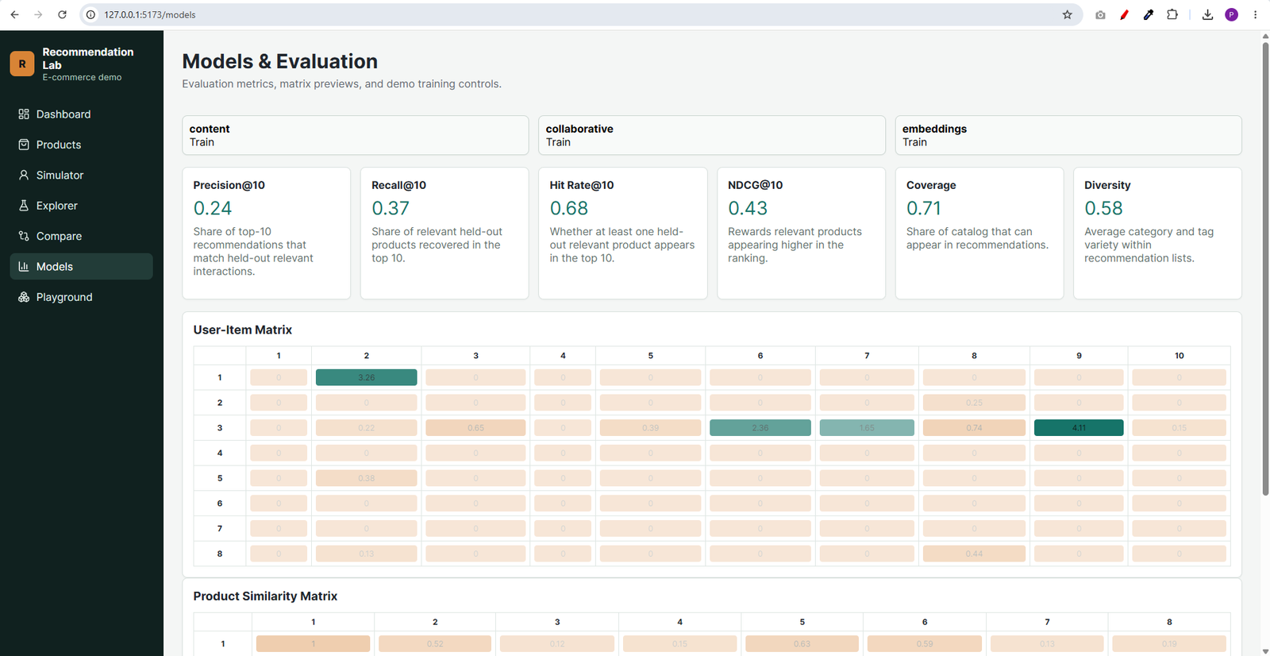Click the Simulator person icon in sidebar
The width and height of the screenshot is (1270, 656).
click(24, 175)
